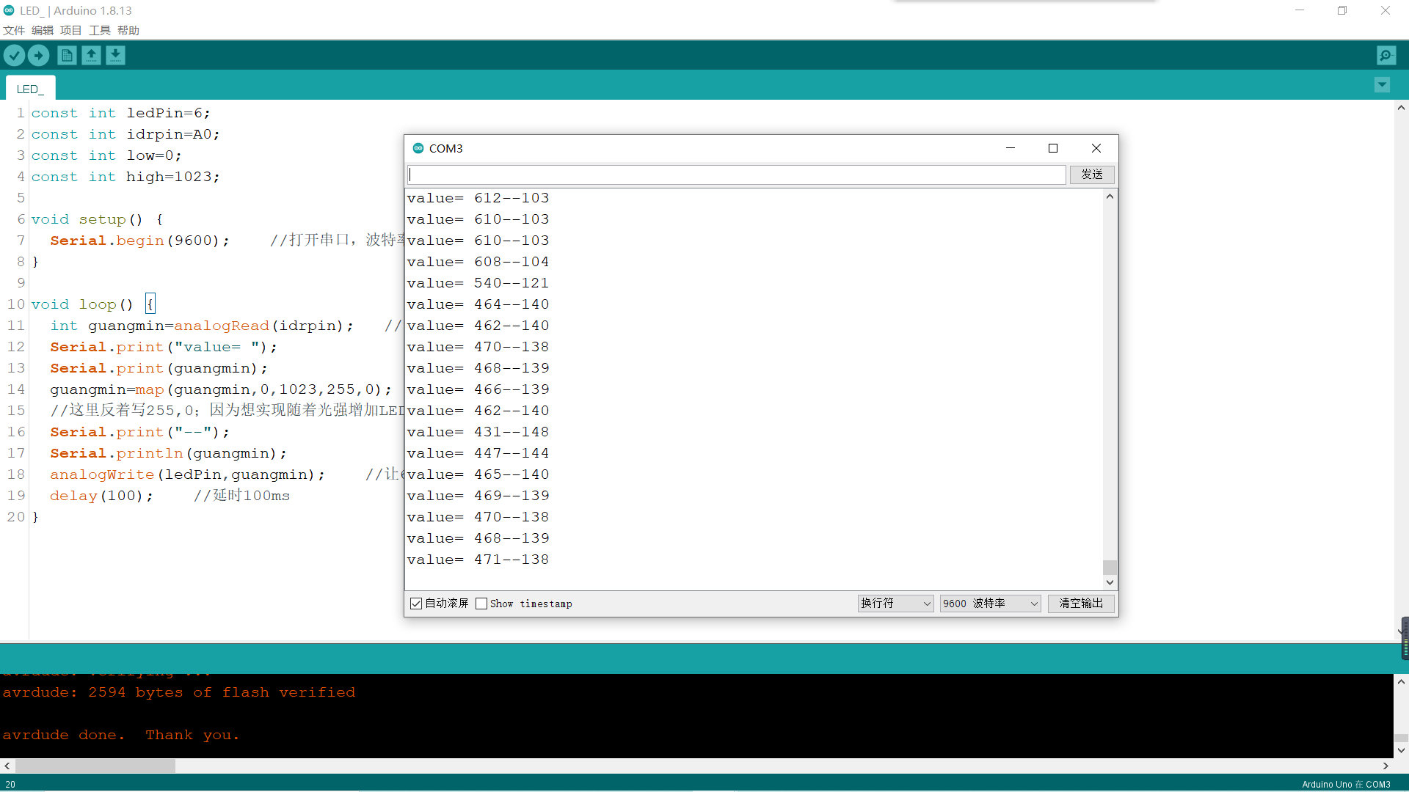The width and height of the screenshot is (1409, 792).
Task: Open the 换行符 line ending dropdown
Action: [x=895, y=604]
